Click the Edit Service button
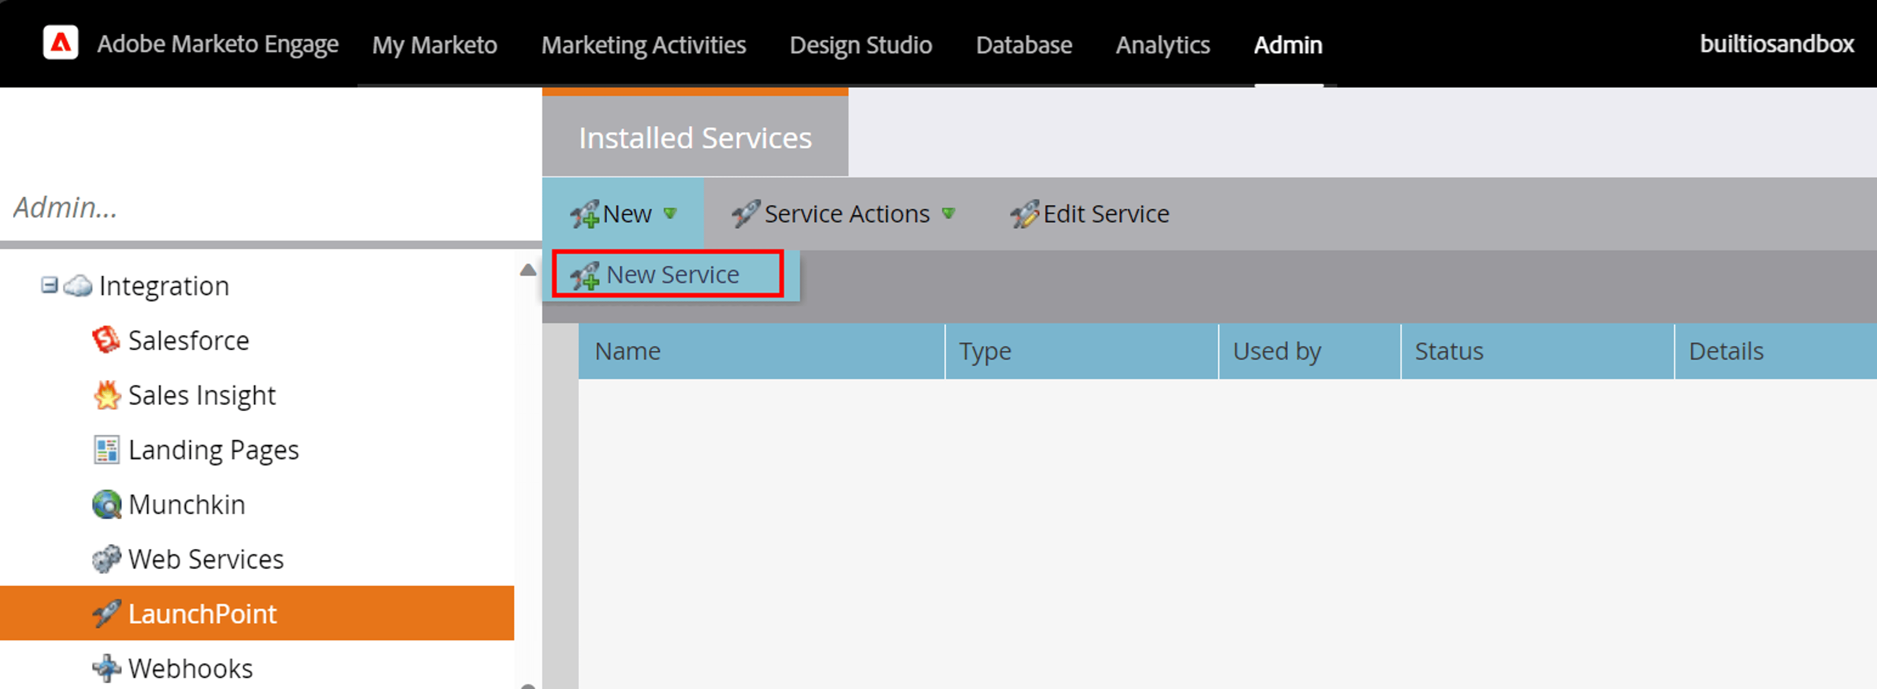The width and height of the screenshot is (1877, 689). click(x=1090, y=214)
